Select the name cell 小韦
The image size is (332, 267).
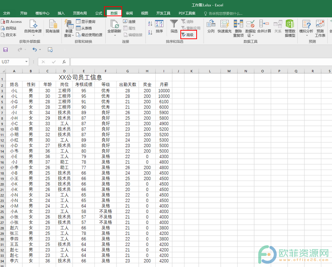point(14,151)
